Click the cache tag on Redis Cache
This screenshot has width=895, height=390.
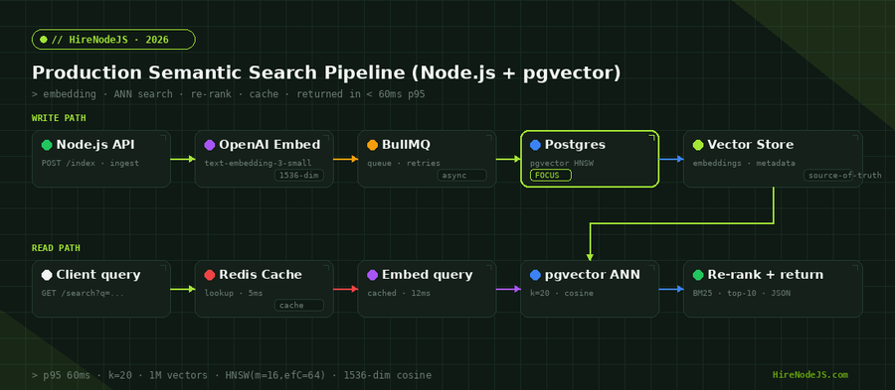(x=299, y=306)
